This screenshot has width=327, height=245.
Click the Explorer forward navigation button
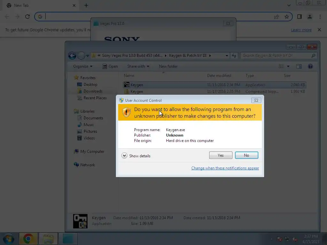point(81,56)
